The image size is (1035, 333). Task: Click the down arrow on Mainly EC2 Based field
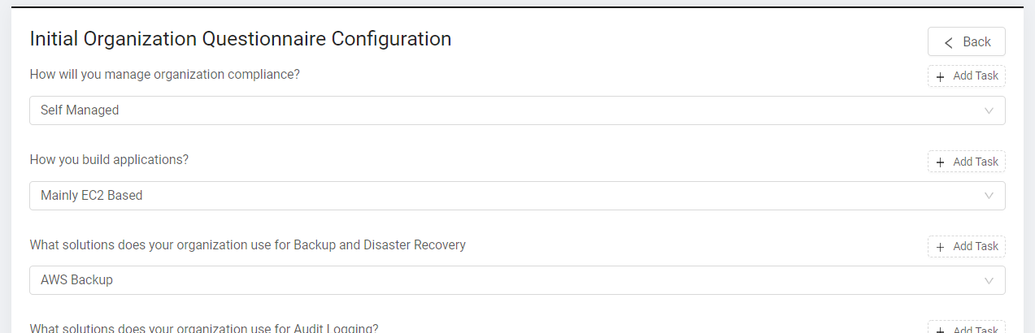tap(989, 196)
